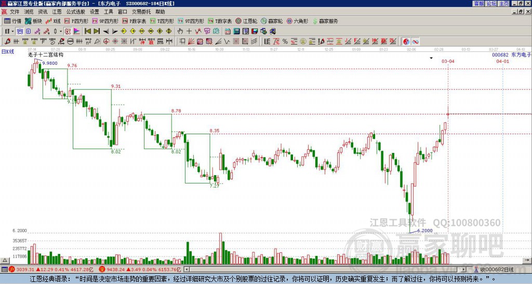Select the hand pan tool
This screenshot has width=532, height=284.
click(180, 32)
